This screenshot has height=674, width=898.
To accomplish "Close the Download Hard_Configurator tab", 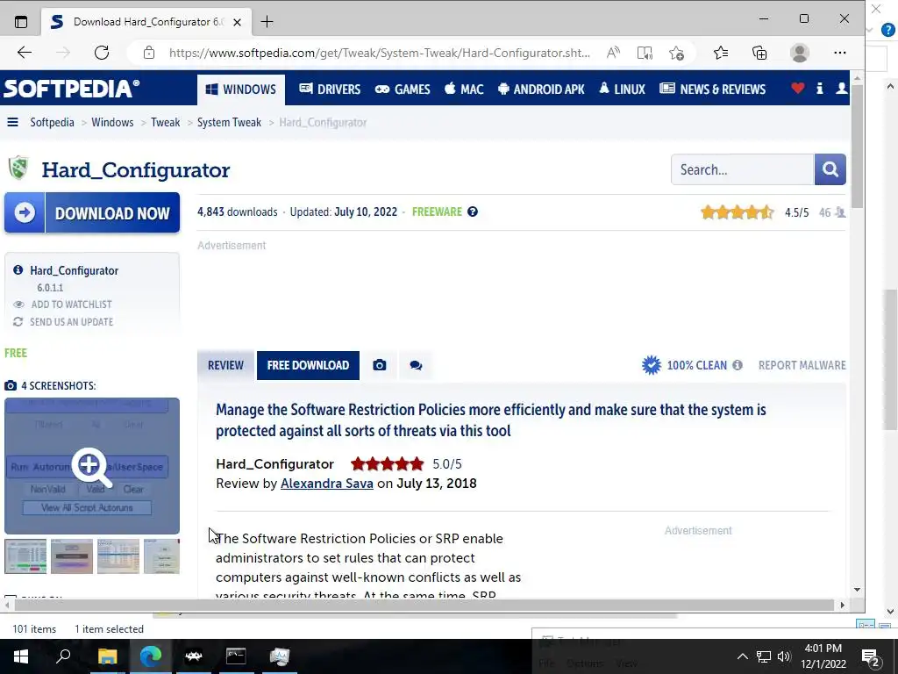I will pos(237,22).
